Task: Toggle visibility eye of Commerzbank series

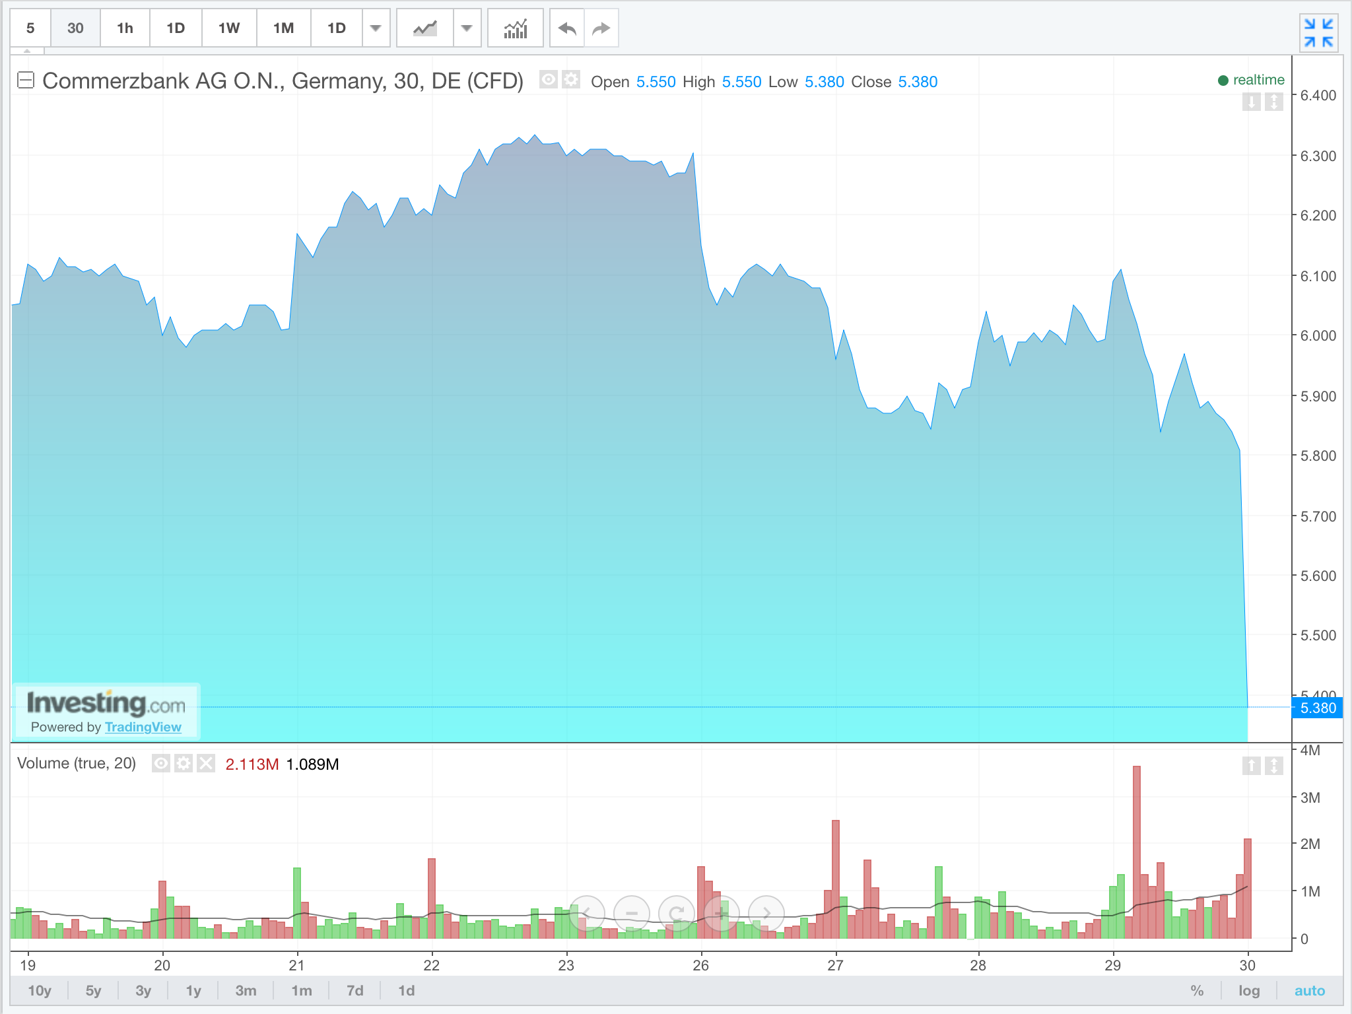Action: [x=548, y=80]
